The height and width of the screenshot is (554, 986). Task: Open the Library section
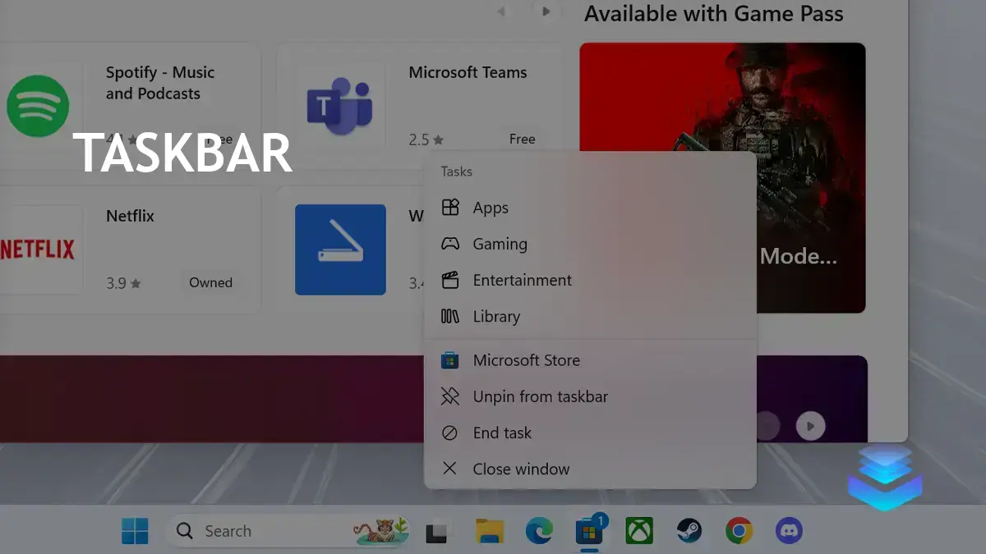coord(496,316)
